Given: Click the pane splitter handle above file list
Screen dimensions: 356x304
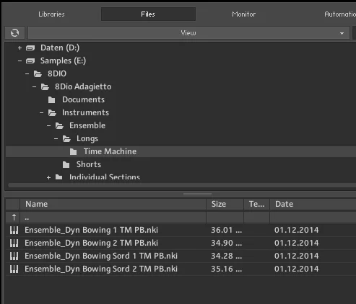Looking at the screenshot, I should [x=197, y=194].
